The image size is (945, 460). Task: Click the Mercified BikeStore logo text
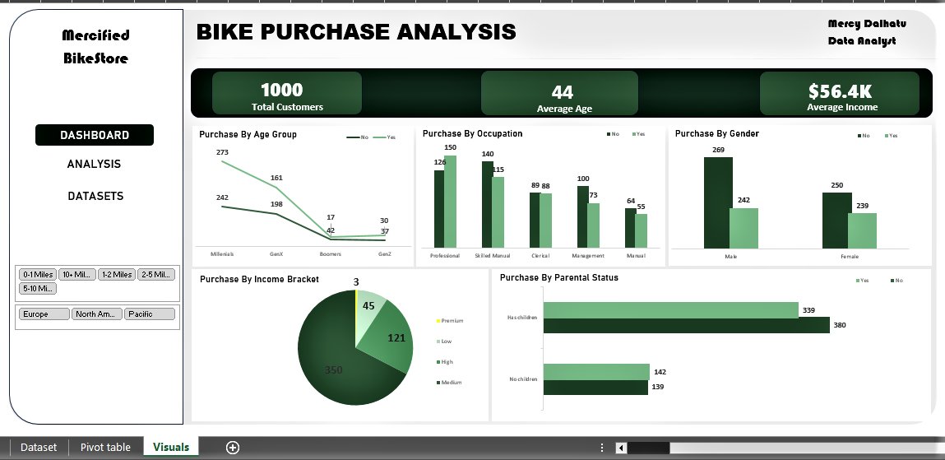coord(96,46)
